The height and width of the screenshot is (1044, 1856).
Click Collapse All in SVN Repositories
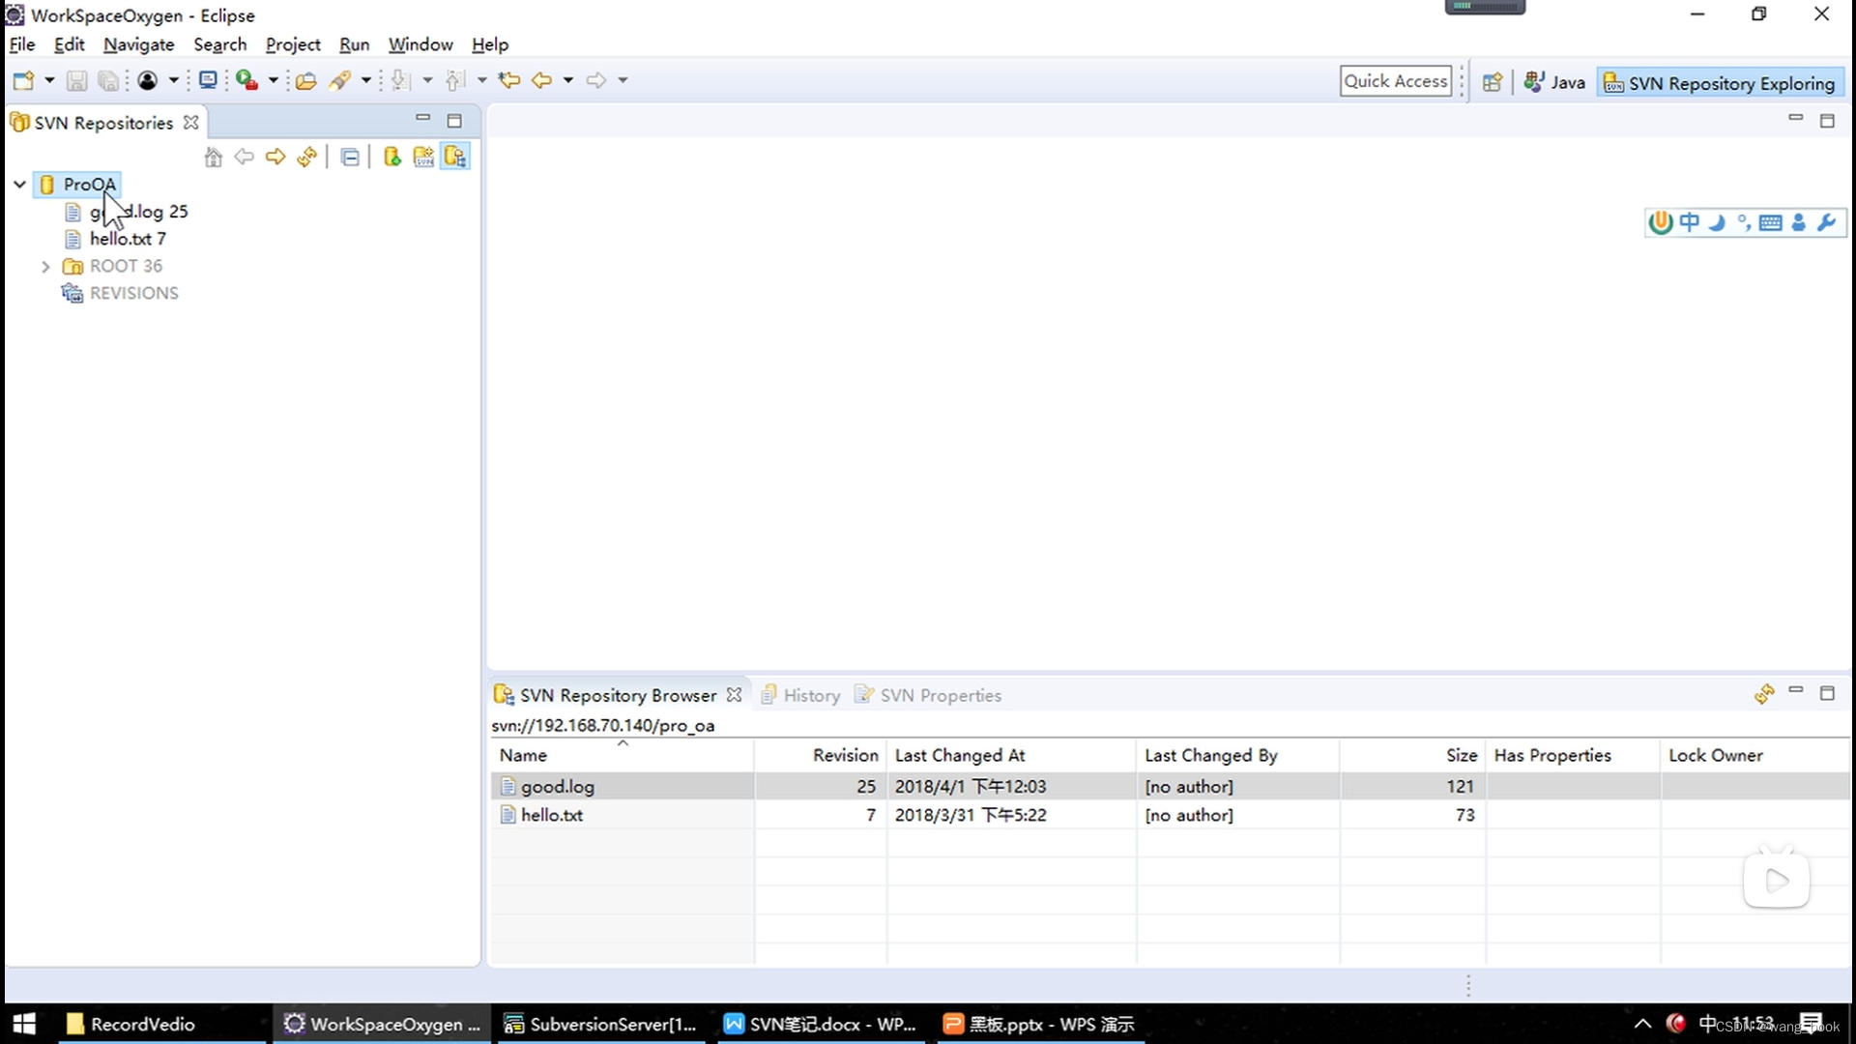tap(350, 157)
